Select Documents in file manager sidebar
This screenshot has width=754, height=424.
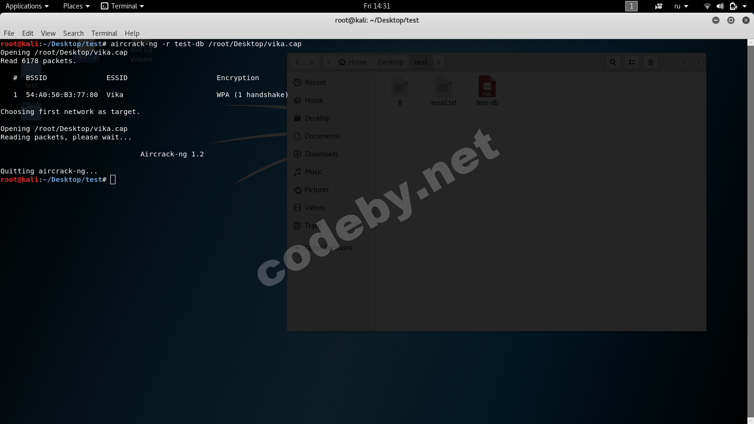[331, 136]
